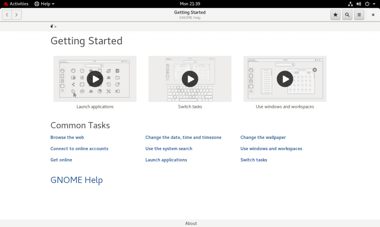Image resolution: width=380 pixels, height=227 pixels.
Task: Expand the power system menu arrow
Action: [374, 4]
